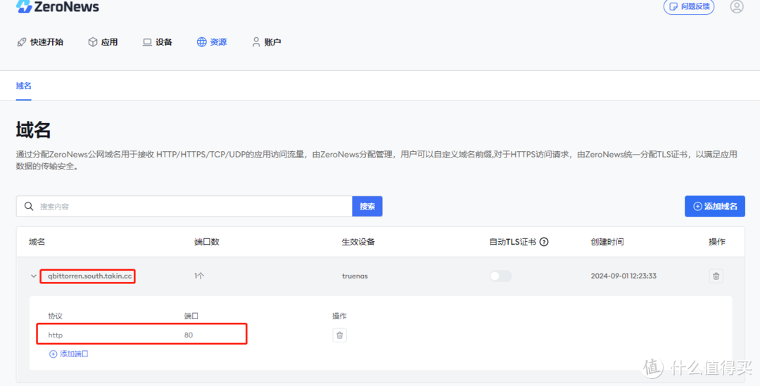The width and height of the screenshot is (760, 386).
Task: Click the 添加端口 link
Action: coord(69,354)
